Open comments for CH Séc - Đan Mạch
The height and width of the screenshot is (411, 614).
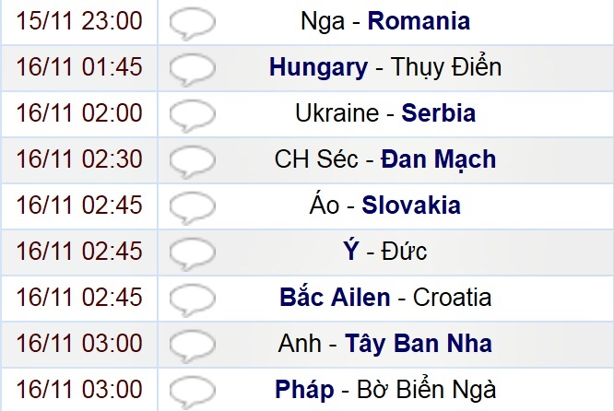click(194, 161)
